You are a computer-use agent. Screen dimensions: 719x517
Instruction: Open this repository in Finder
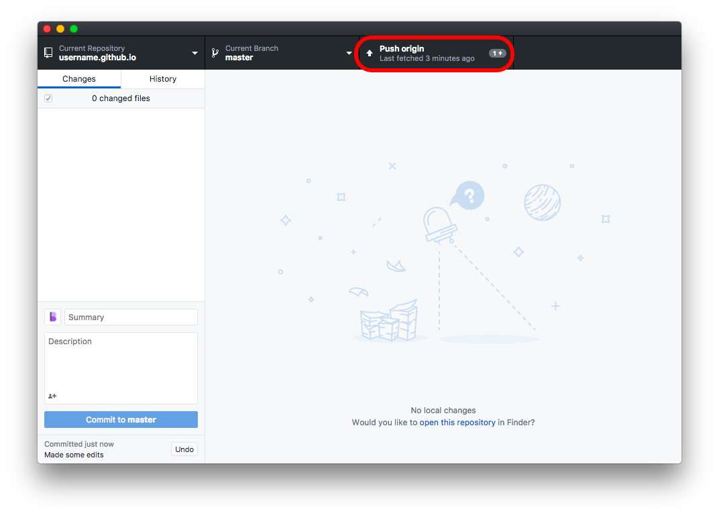pos(458,422)
